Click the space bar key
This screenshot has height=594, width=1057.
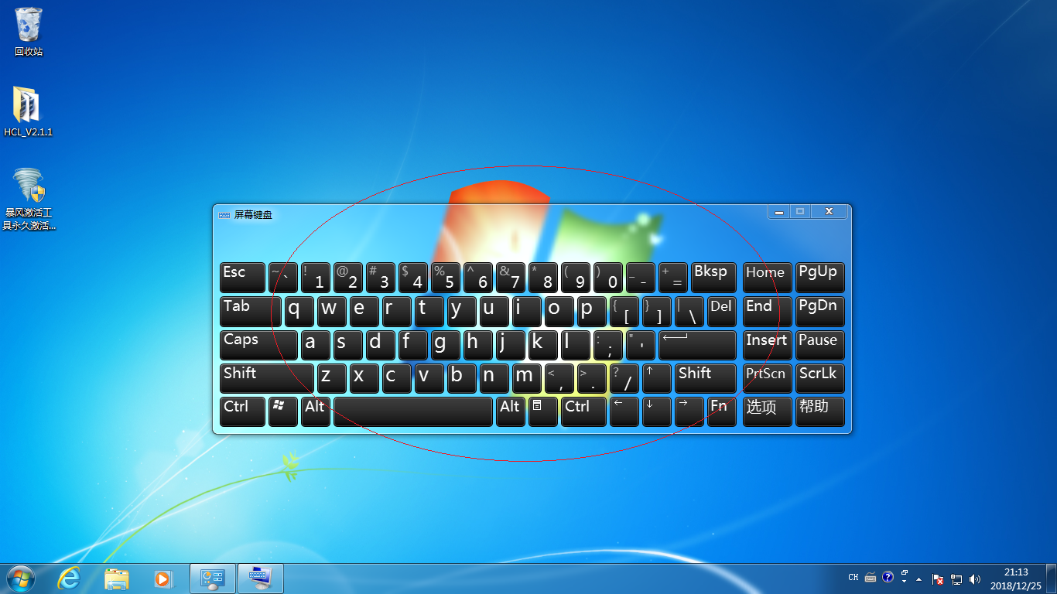tap(412, 412)
